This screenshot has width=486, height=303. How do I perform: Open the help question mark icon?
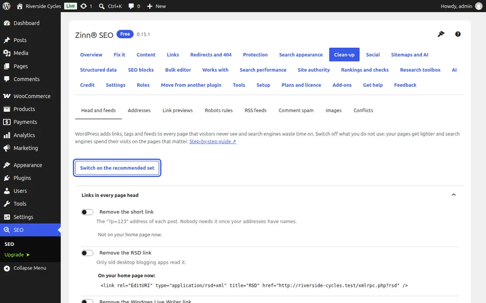(x=458, y=34)
